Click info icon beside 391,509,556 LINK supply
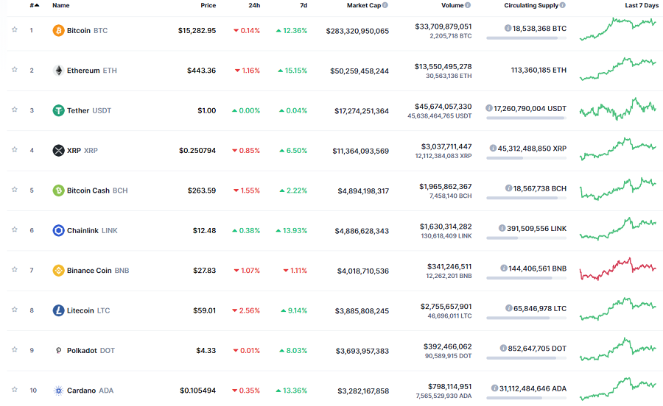Viewport: 663px width, 406px height. [x=502, y=228]
